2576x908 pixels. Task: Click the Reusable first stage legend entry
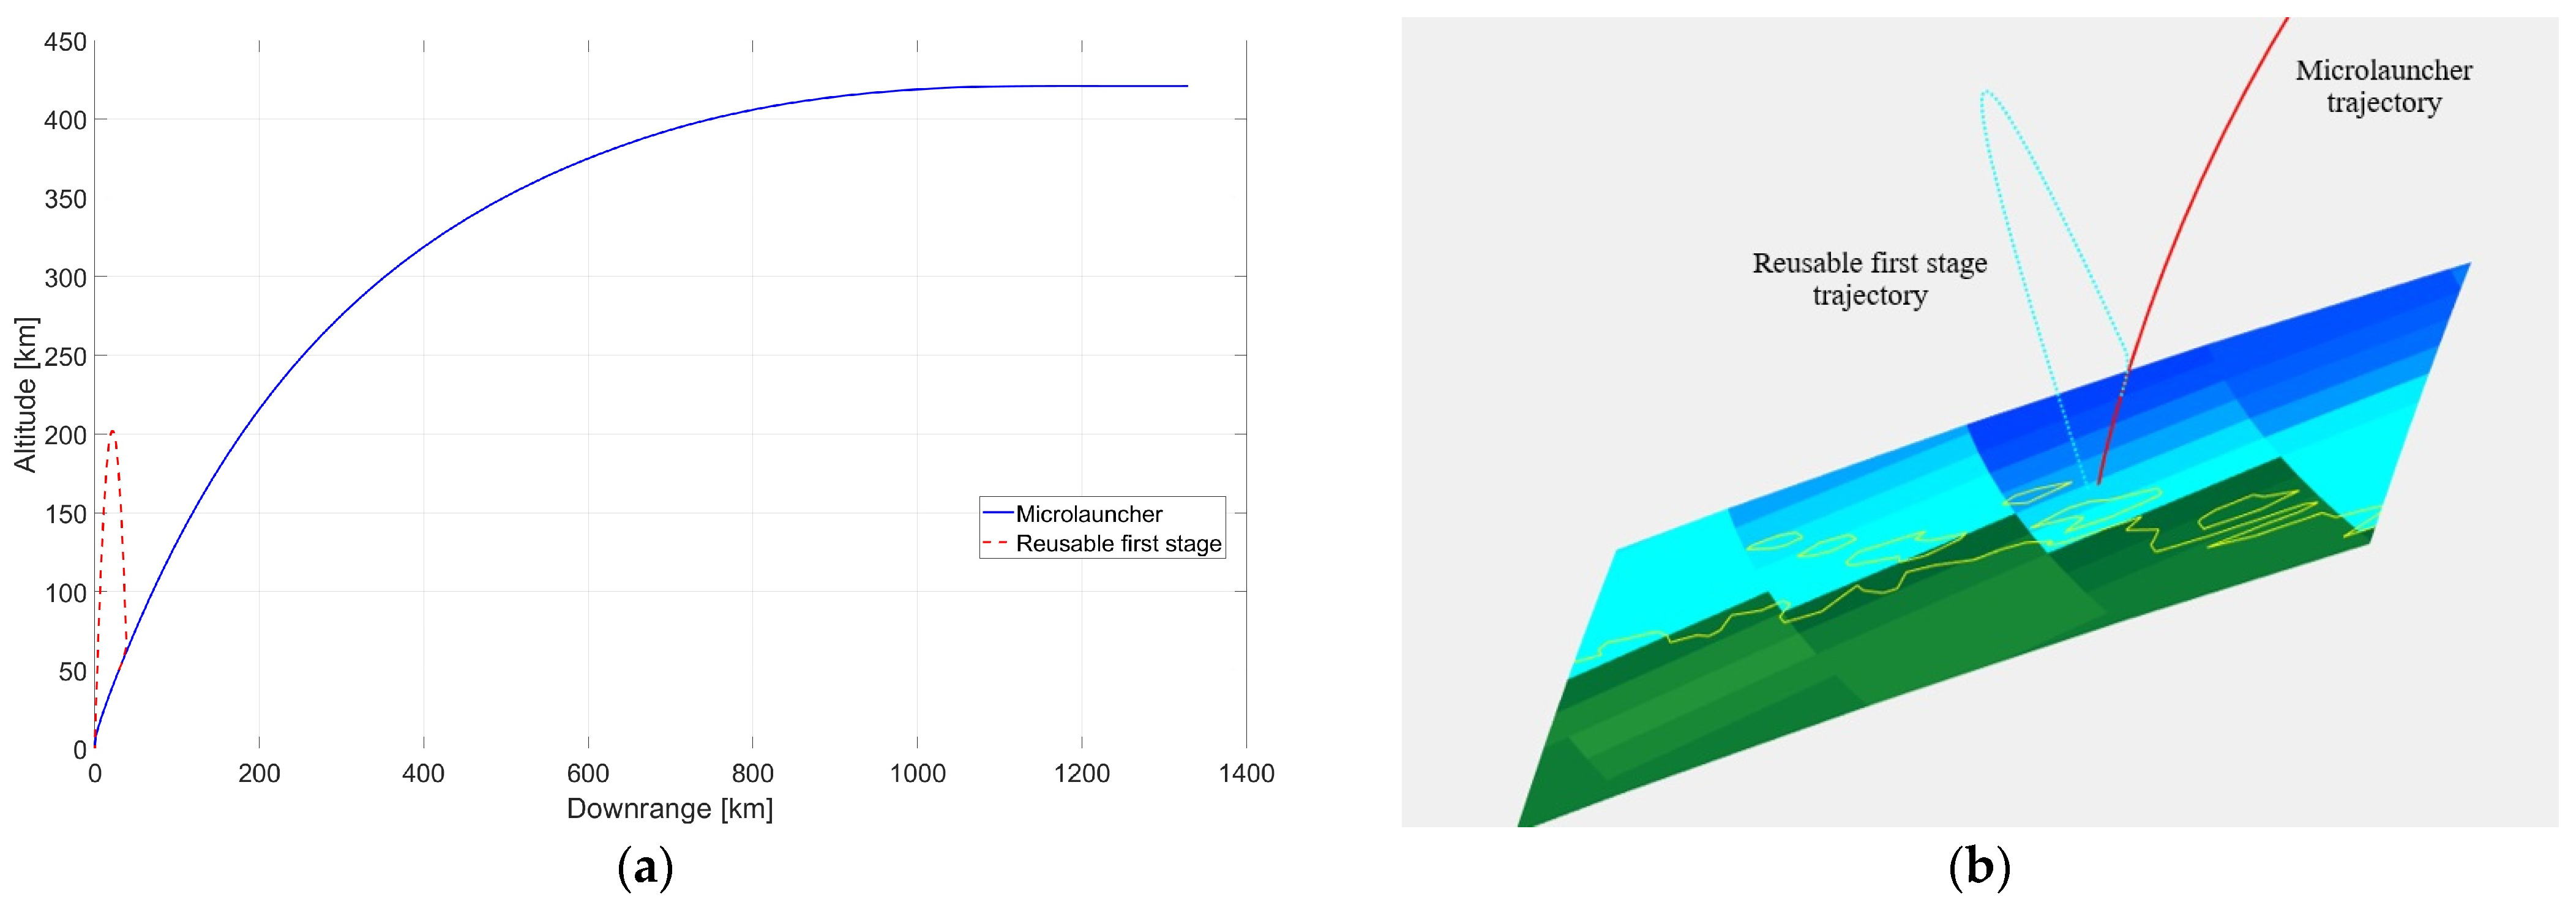(x=1118, y=544)
